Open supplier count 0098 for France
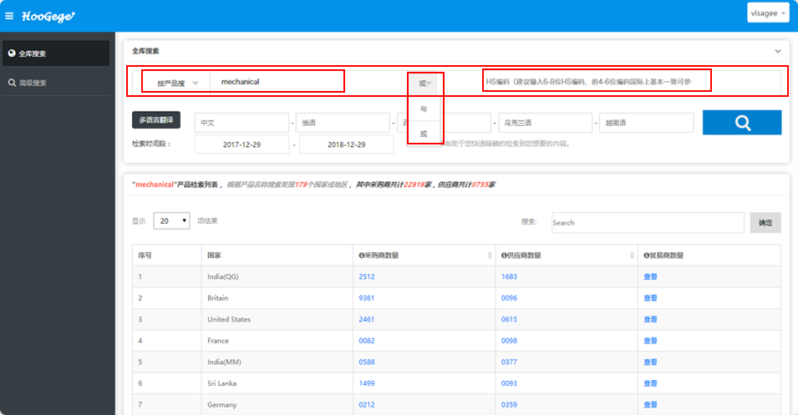This screenshot has height=415, width=798. (x=509, y=341)
